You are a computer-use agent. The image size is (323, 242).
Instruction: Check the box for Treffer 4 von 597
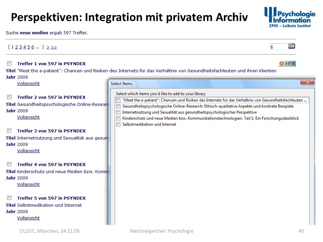[x=9, y=164]
